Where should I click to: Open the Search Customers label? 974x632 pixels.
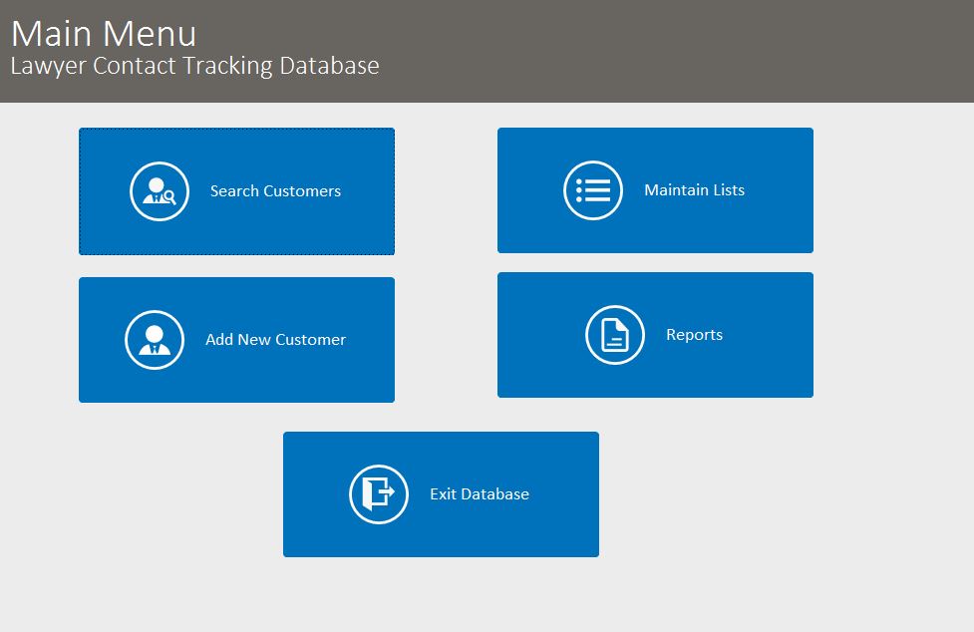[x=275, y=191]
